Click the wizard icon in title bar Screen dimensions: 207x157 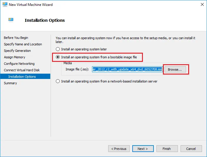(5, 5)
